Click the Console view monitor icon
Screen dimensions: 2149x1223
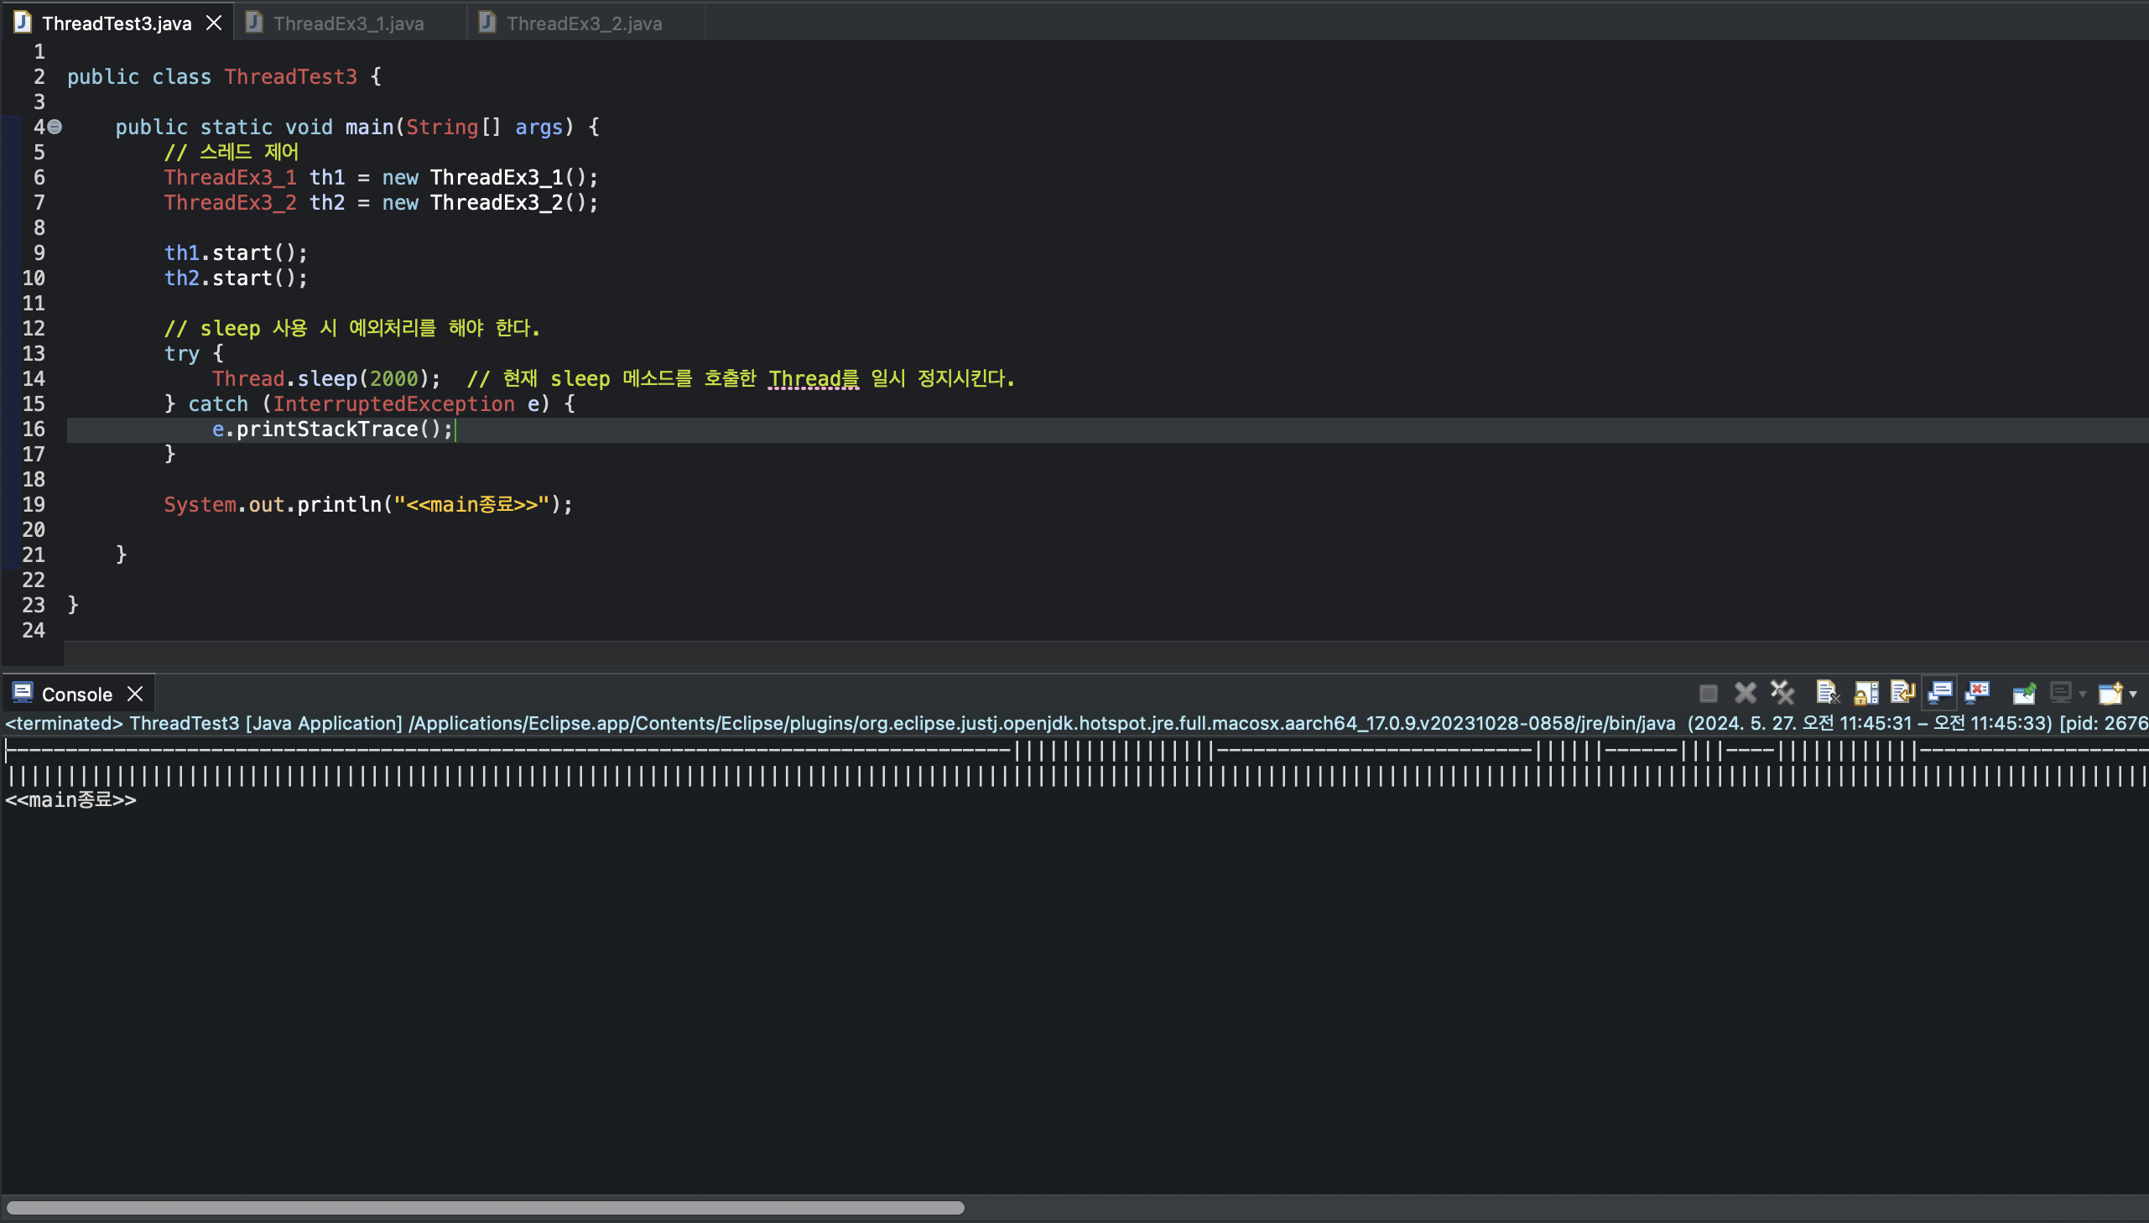pos(23,693)
